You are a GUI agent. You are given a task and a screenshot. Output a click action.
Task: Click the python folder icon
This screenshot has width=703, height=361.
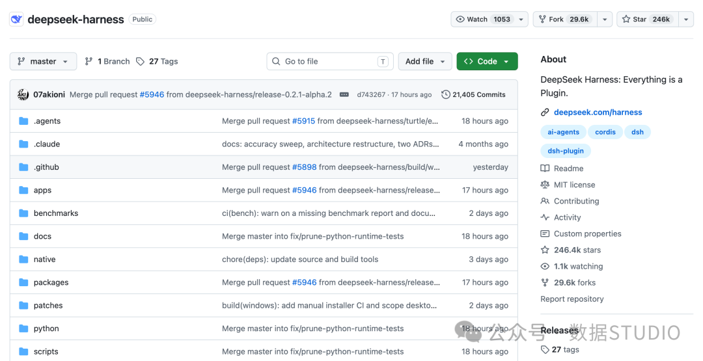point(24,328)
